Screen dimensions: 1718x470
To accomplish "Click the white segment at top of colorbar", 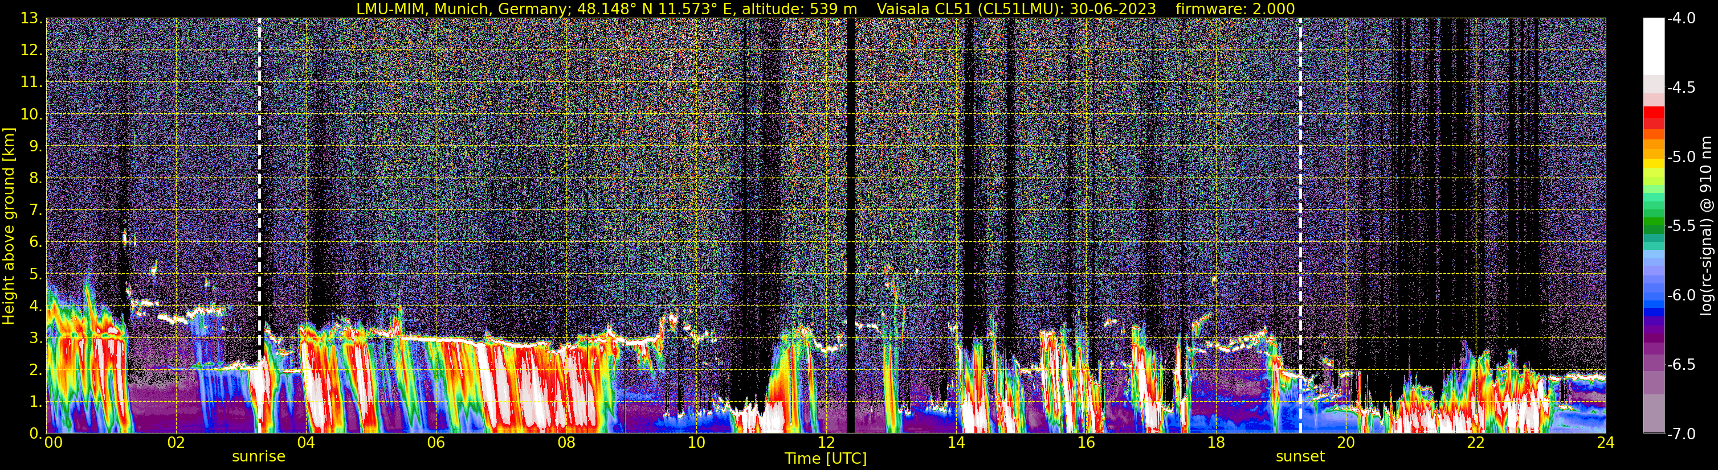I will click(1653, 47).
